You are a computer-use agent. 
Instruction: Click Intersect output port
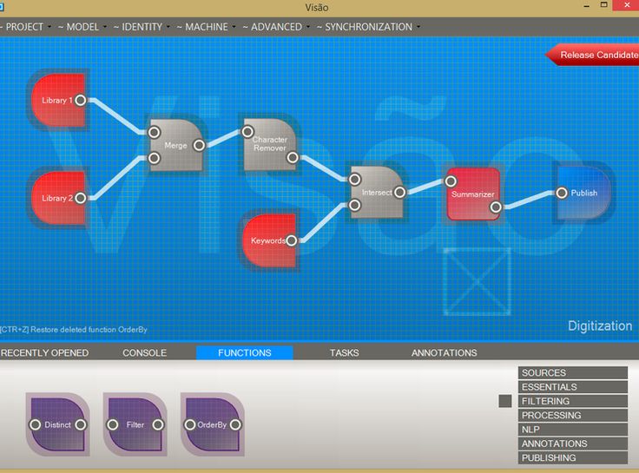(399, 192)
